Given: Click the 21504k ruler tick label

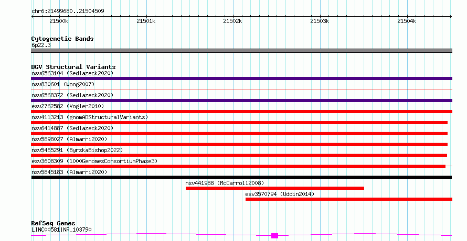Looking at the screenshot, I should [x=407, y=21].
